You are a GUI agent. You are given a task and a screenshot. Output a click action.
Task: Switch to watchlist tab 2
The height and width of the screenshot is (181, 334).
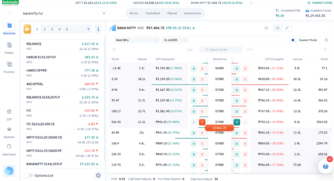tap(44, 29)
